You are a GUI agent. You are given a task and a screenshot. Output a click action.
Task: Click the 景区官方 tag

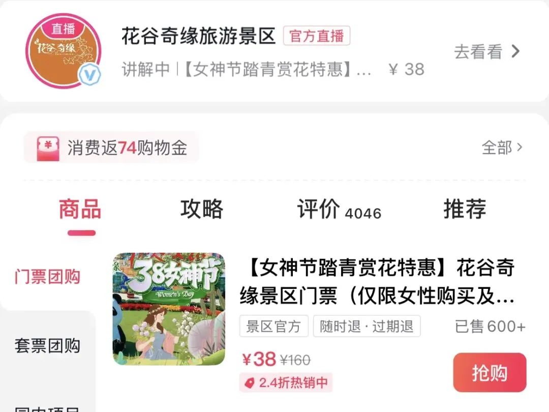point(274,326)
